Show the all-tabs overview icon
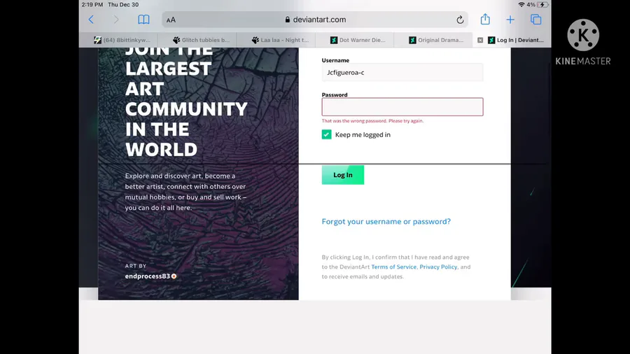The height and width of the screenshot is (354, 630). click(535, 20)
